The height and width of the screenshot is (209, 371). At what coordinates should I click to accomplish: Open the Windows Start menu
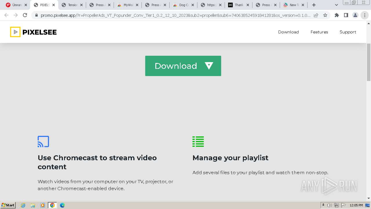tap(8, 205)
